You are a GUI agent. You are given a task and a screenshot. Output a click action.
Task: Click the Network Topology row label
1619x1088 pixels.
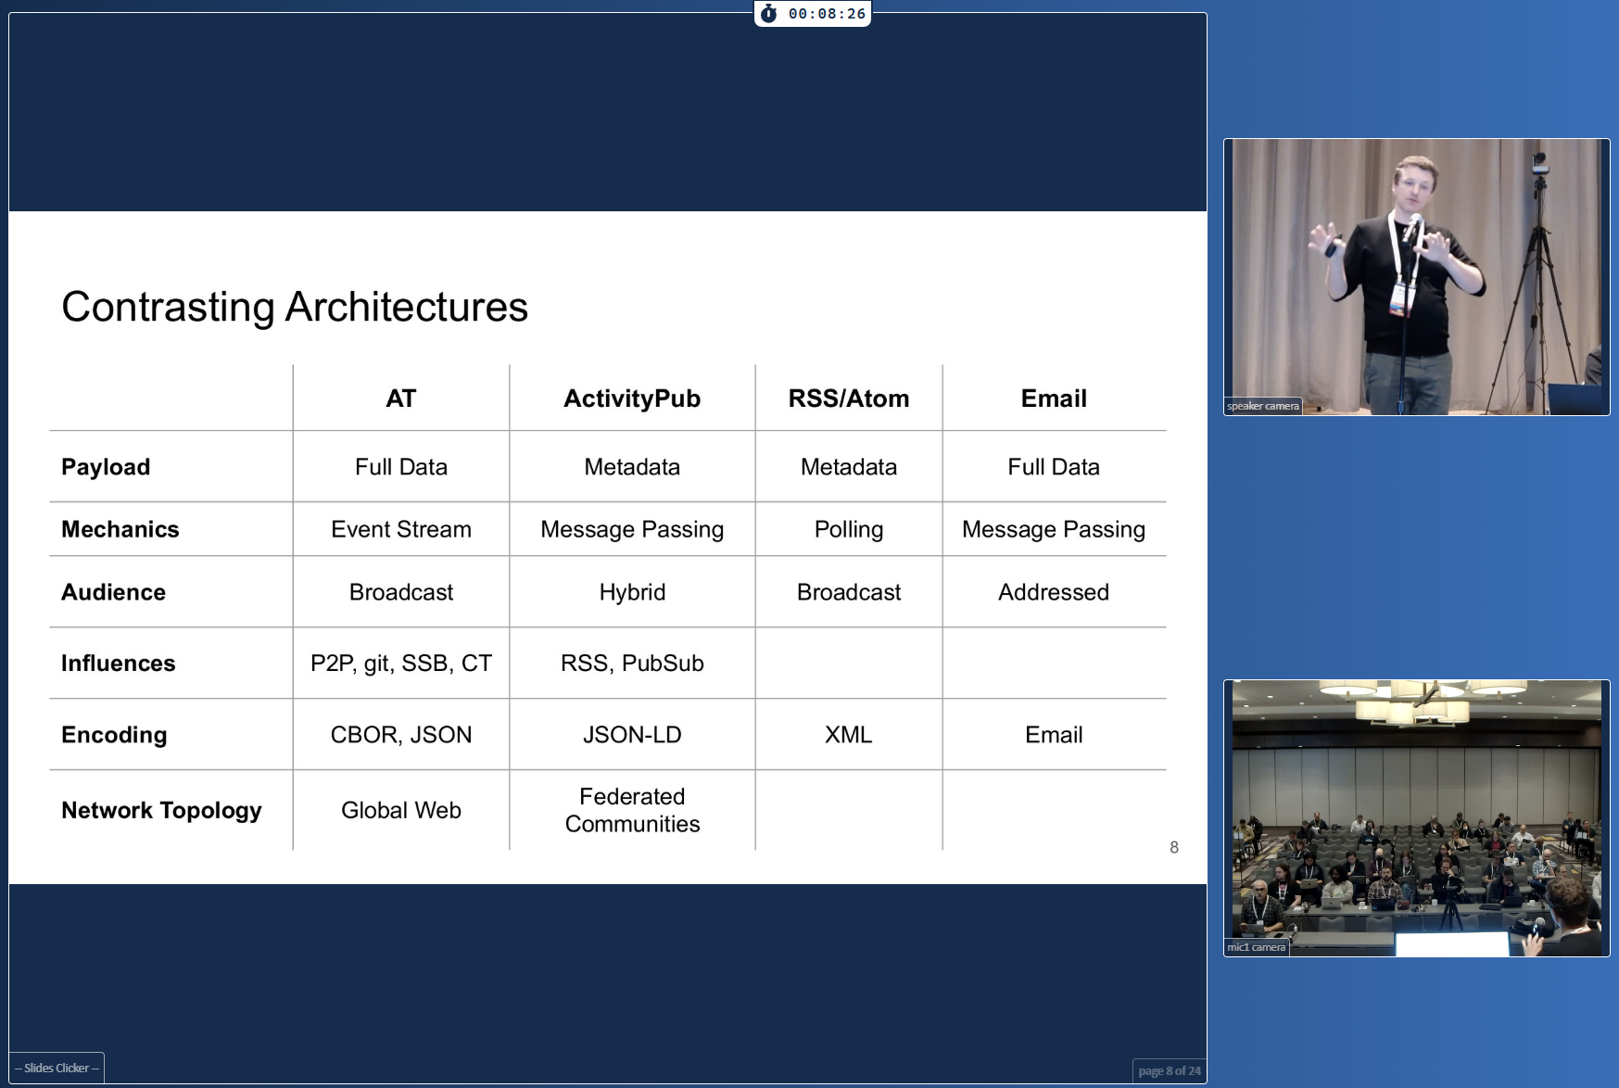[x=161, y=810]
